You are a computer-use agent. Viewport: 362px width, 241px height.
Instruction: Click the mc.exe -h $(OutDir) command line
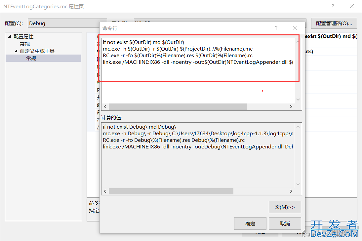click(178, 49)
